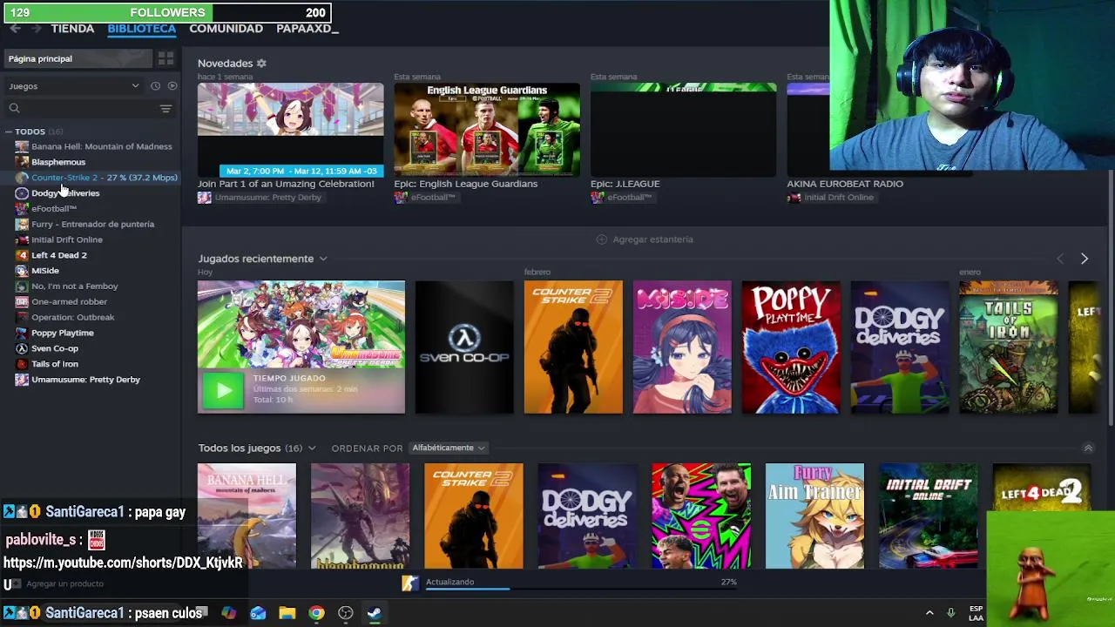The height and width of the screenshot is (627, 1115).
Task: Expand the Jugados recientemente dropdown
Action: 323,259
